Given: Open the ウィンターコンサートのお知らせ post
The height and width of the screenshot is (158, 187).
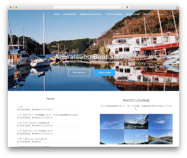Looking at the screenshot, I should click(x=34, y=123).
